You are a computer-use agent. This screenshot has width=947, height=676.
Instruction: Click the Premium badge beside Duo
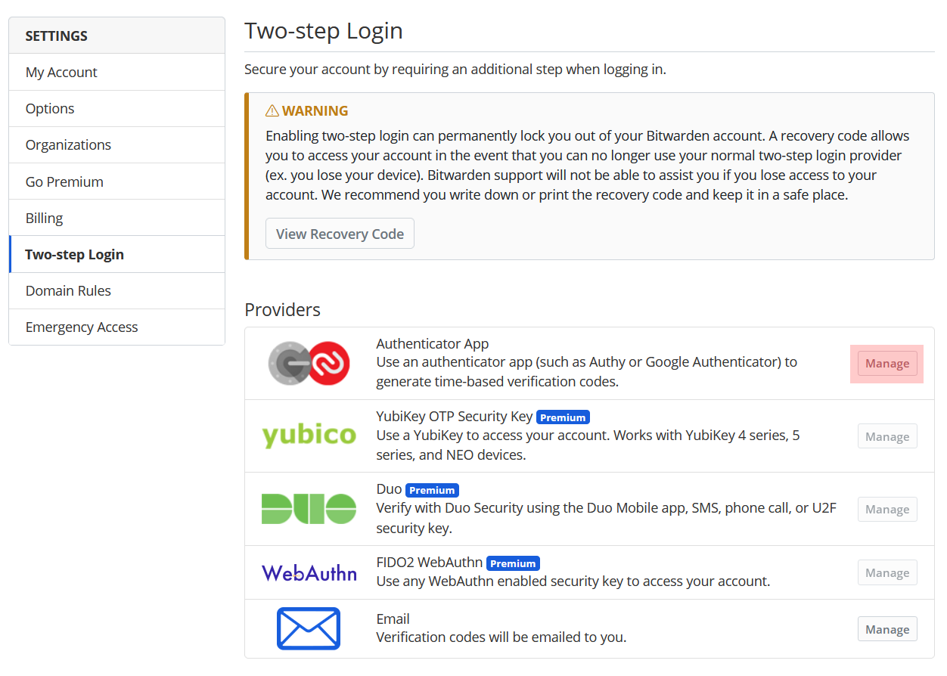click(x=432, y=490)
